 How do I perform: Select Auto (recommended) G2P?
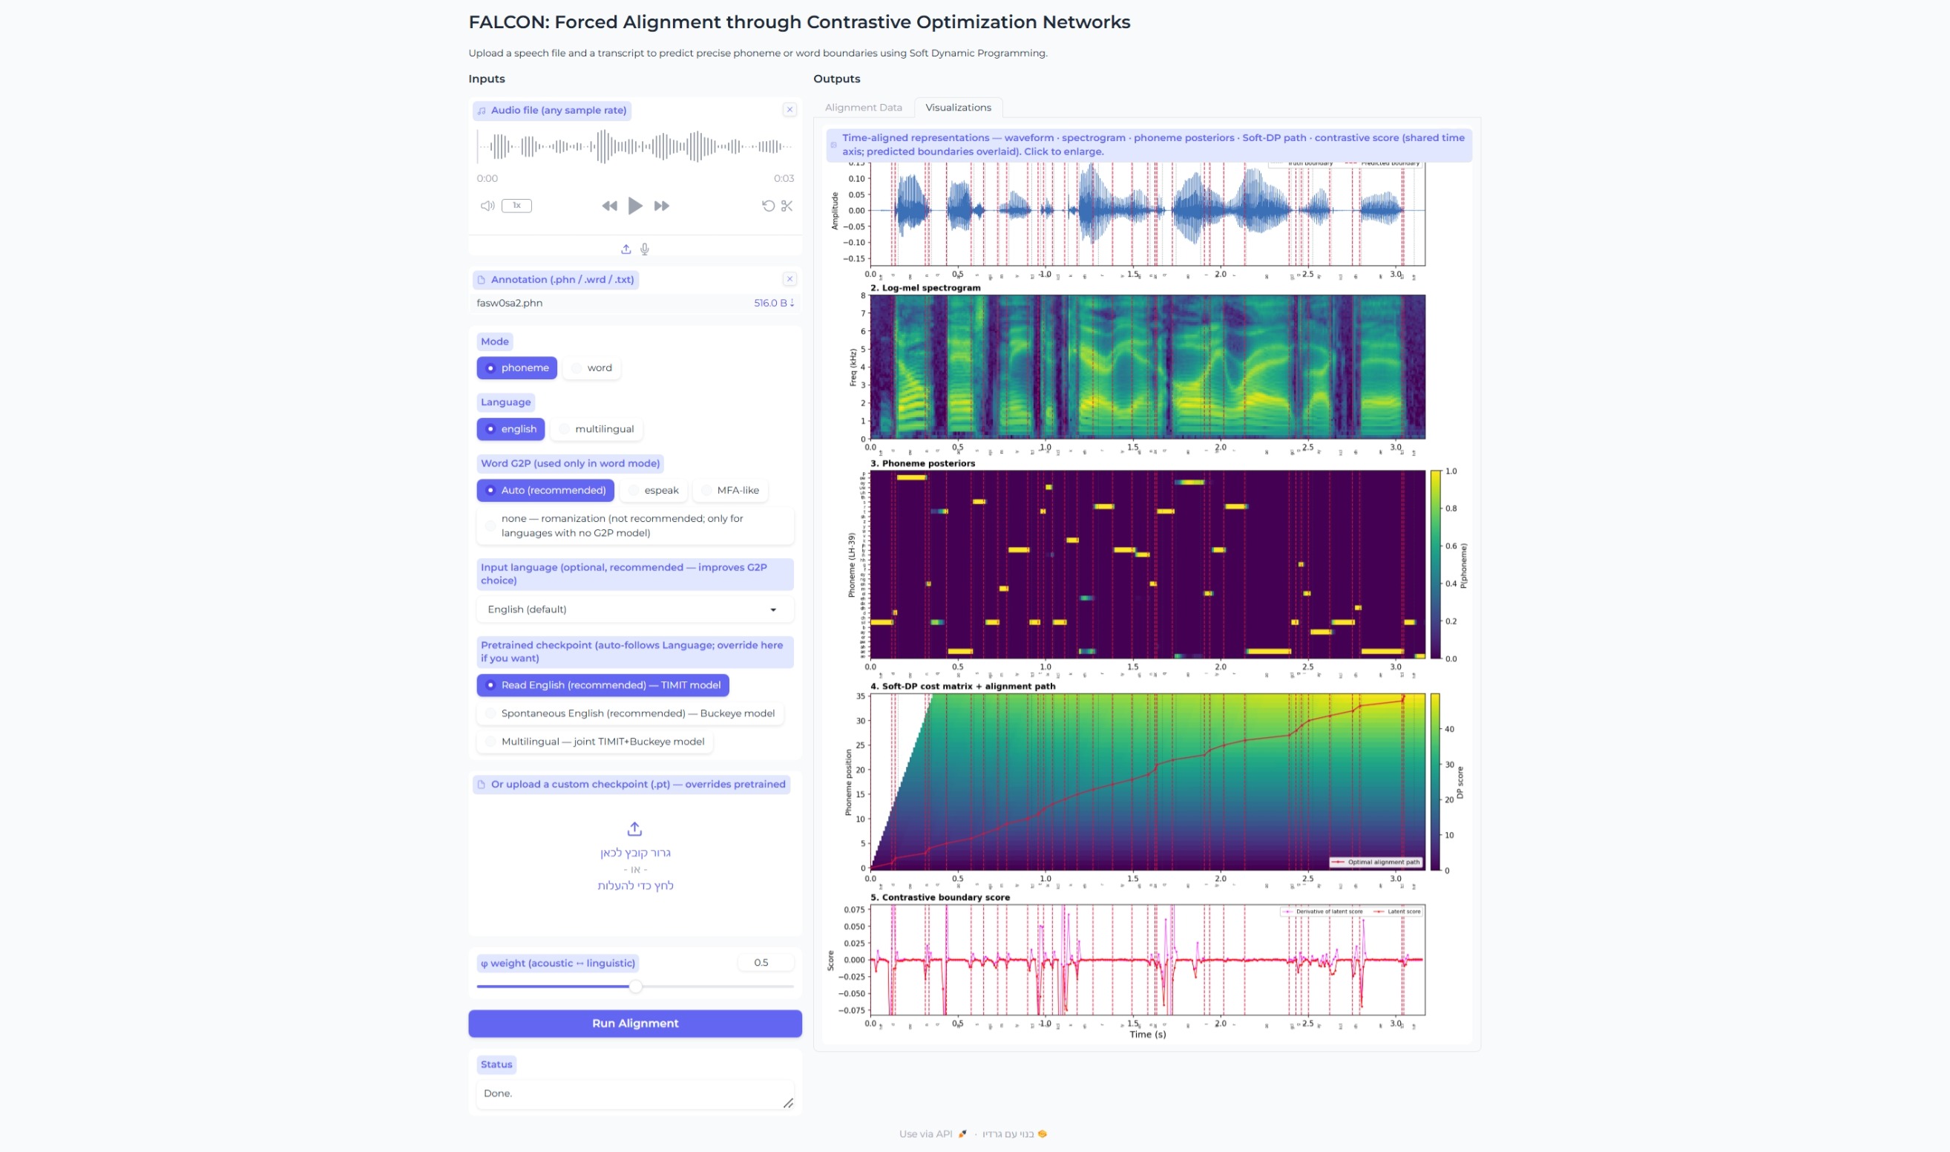[545, 490]
